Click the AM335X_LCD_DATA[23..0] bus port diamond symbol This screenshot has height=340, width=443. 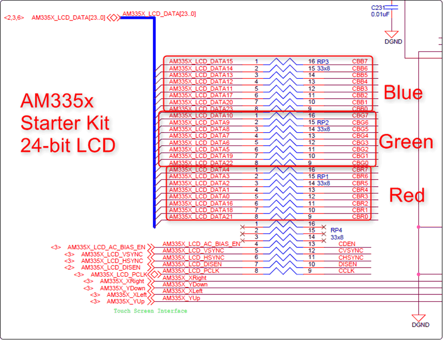click(113, 18)
